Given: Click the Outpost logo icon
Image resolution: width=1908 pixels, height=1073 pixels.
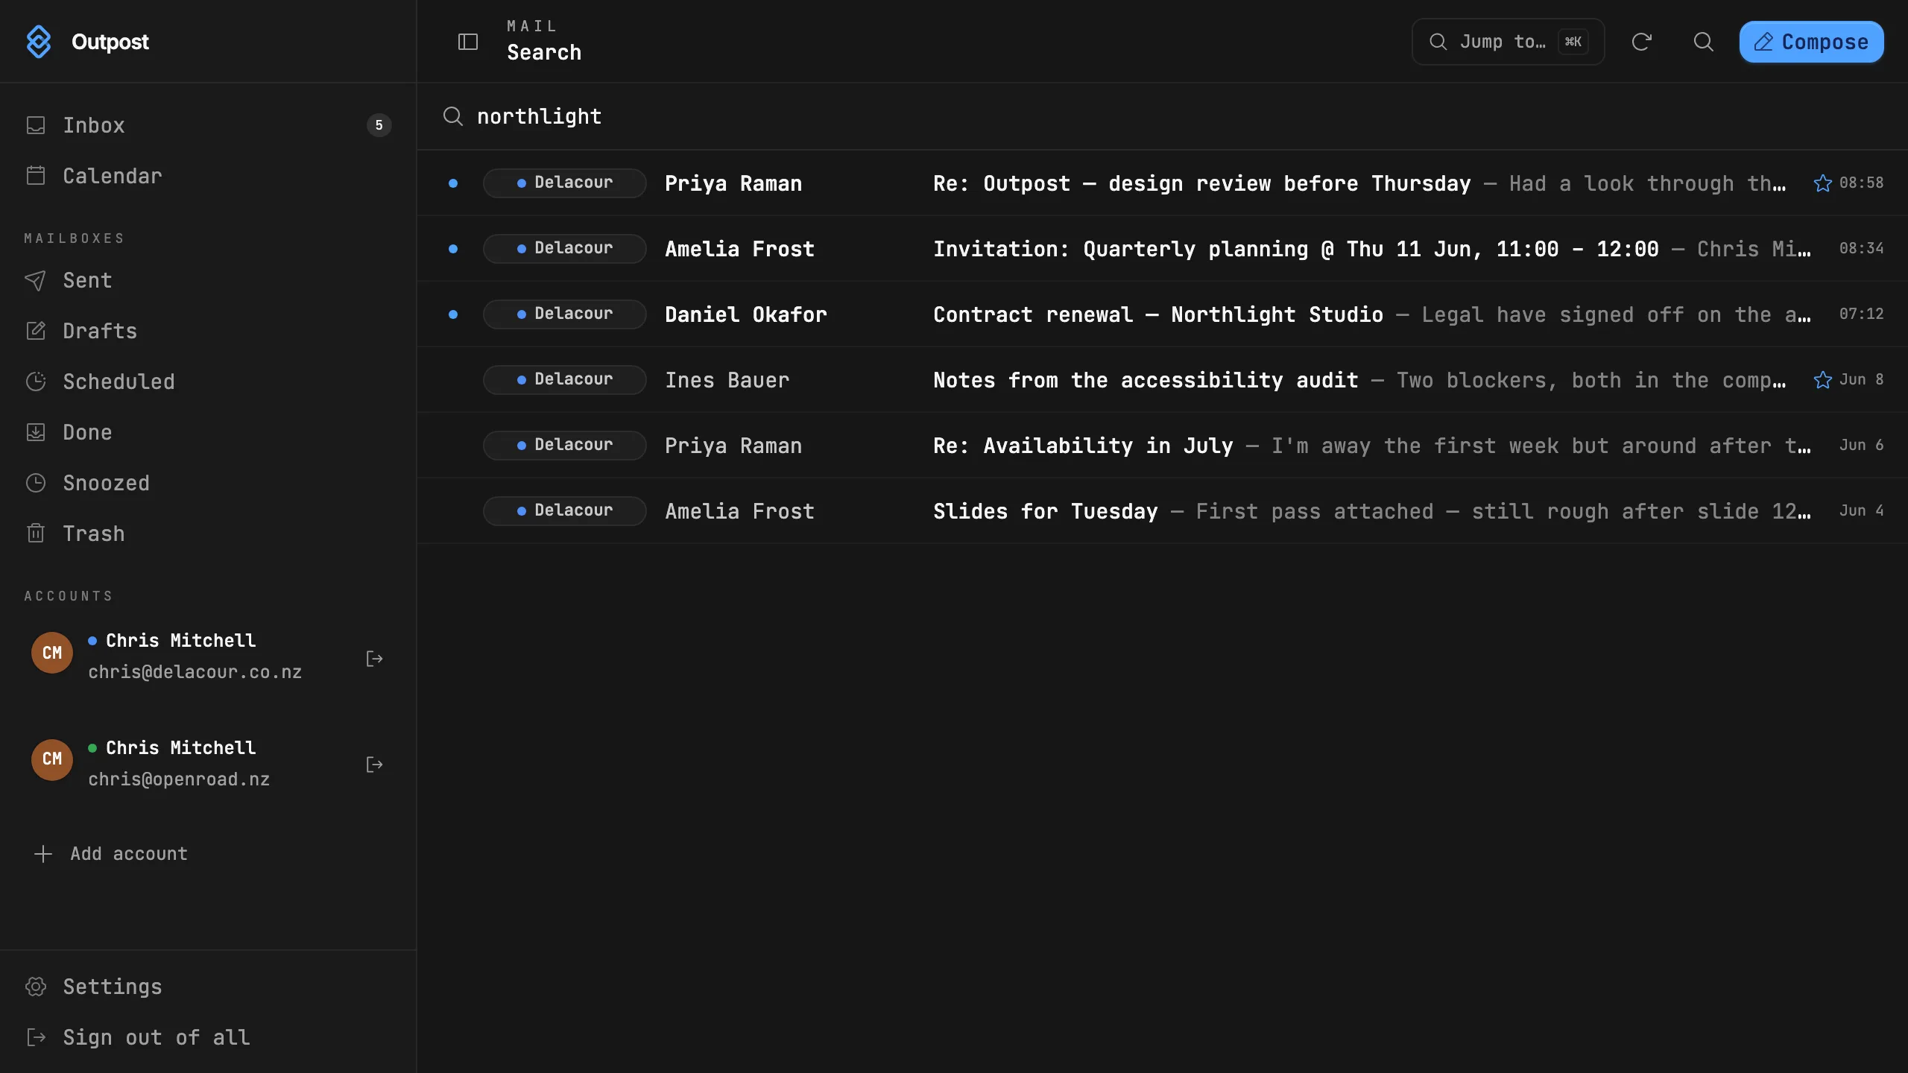Looking at the screenshot, I should click(x=39, y=42).
